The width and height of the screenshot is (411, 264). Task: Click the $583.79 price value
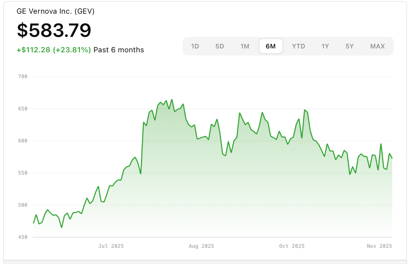pos(54,30)
